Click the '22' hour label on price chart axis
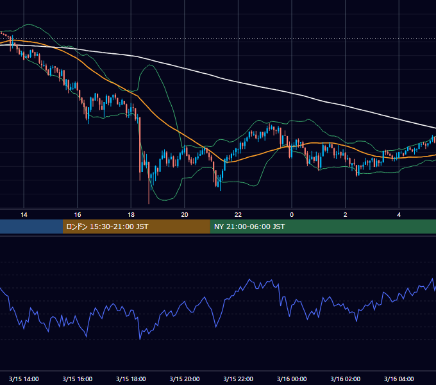The image size is (436, 385). [238, 215]
